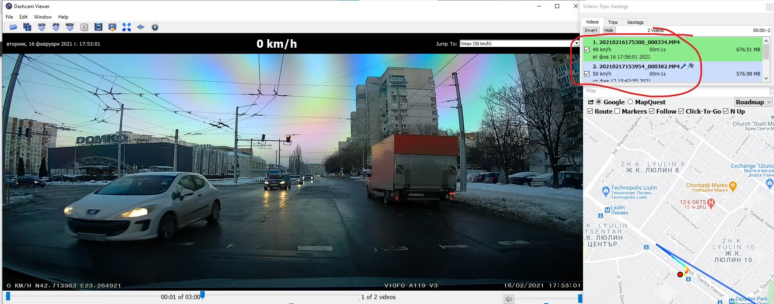Enable the Markers checkbox

(617, 111)
